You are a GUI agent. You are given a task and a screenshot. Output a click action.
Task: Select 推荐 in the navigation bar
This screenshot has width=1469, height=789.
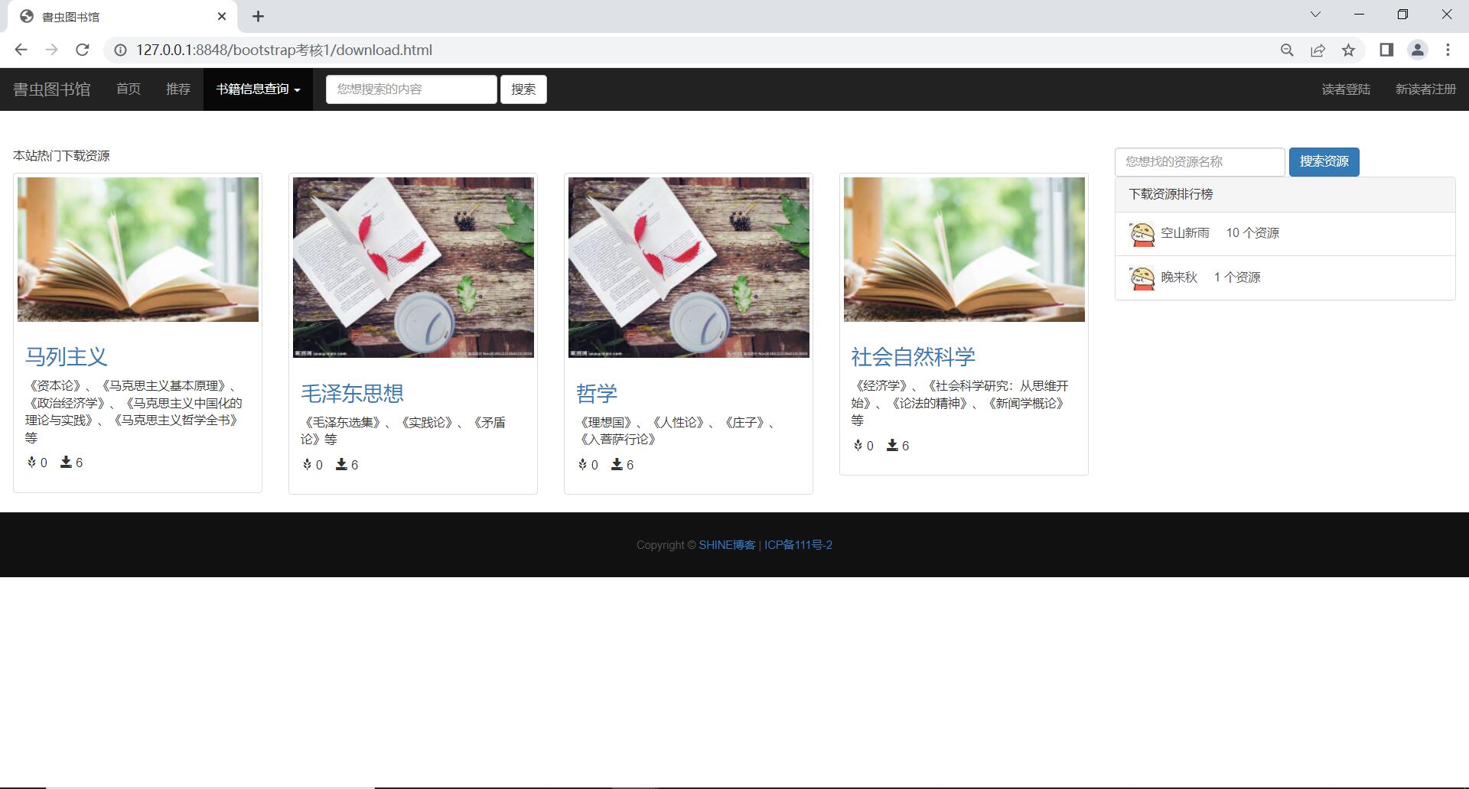pyautogui.click(x=178, y=89)
